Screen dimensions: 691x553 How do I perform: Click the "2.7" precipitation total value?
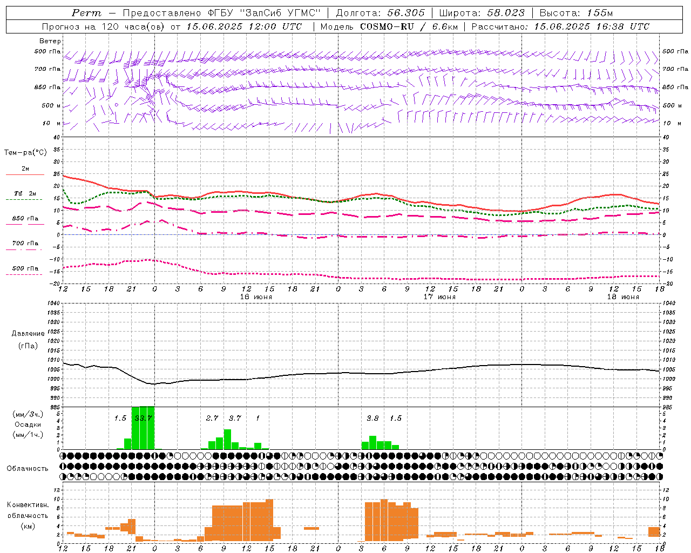tap(212, 418)
